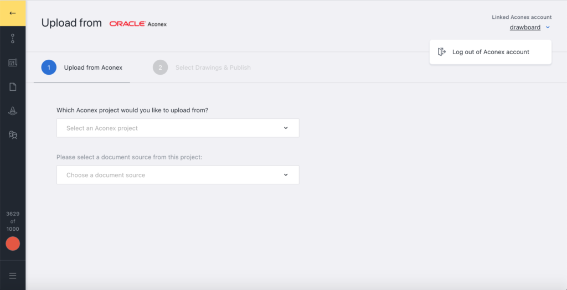Switch to Upload from Aconex step tab

pyautogui.click(x=93, y=68)
